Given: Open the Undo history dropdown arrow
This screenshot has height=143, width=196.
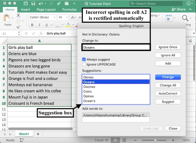Looking at the screenshot, I should tap(45, 3).
